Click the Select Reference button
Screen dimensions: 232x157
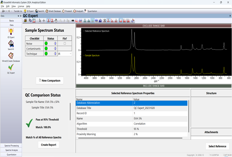[217, 146]
